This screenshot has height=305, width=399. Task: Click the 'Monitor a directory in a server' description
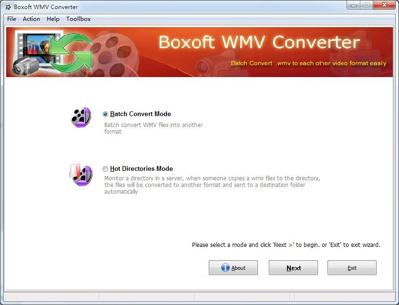[x=212, y=185]
